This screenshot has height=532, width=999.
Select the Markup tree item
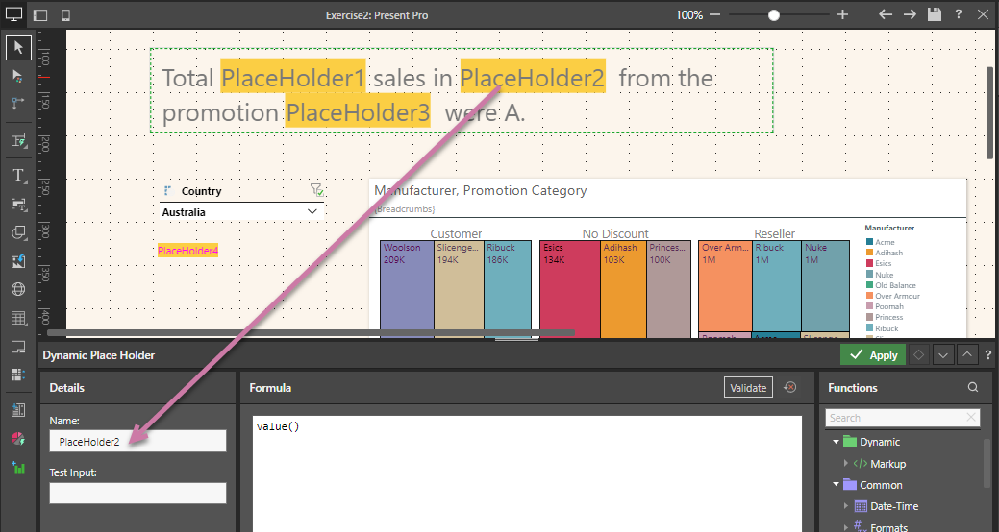(888, 464)
